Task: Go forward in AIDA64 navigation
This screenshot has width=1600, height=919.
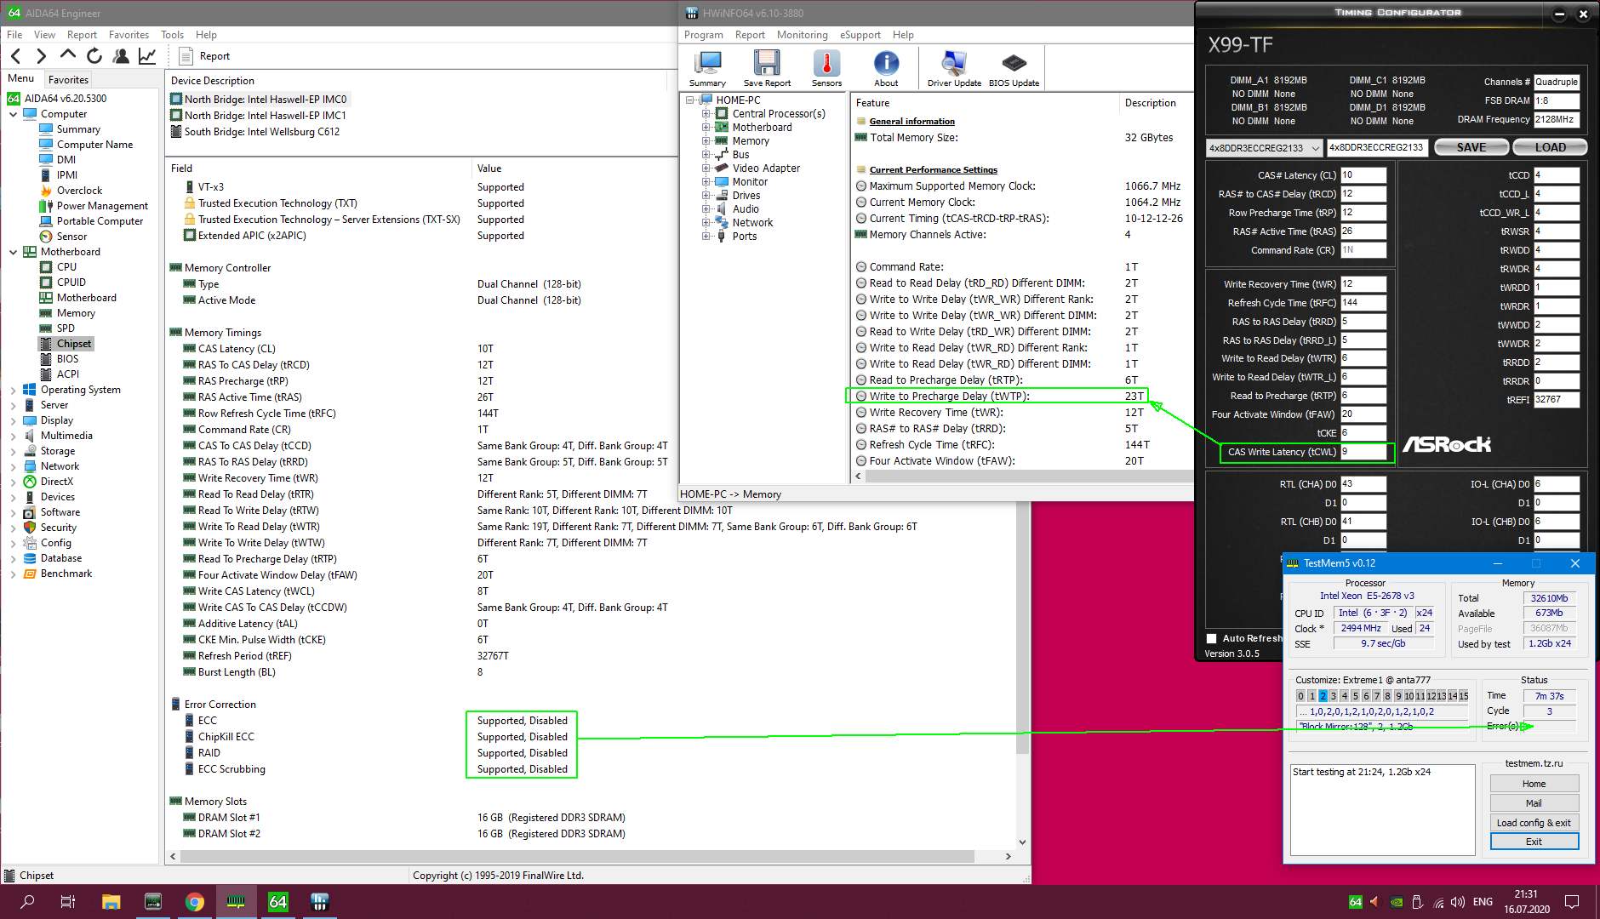Action: [x=42, y=56]
